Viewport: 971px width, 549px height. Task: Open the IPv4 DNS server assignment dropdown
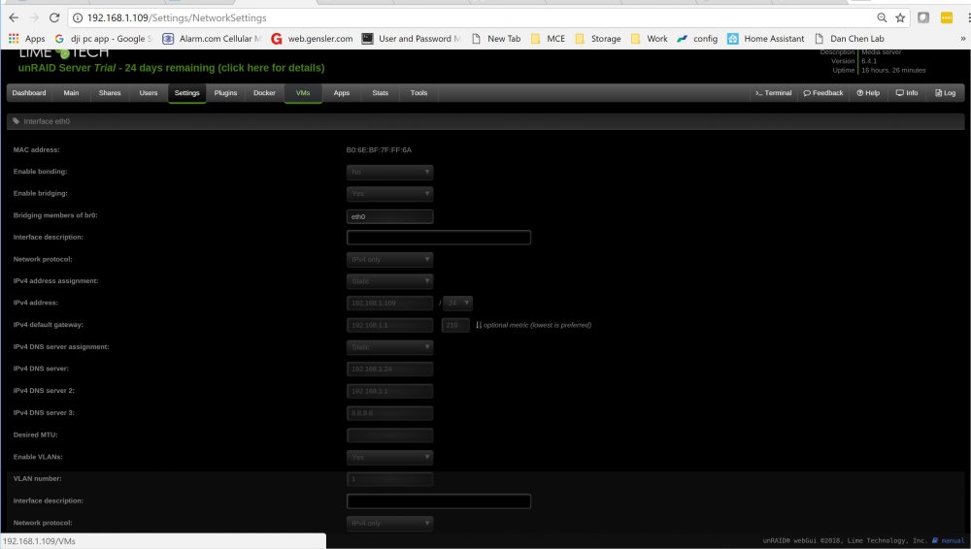pos(389,347)
